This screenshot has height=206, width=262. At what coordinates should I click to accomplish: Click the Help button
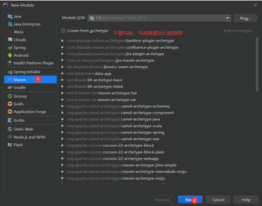[246, 200]
